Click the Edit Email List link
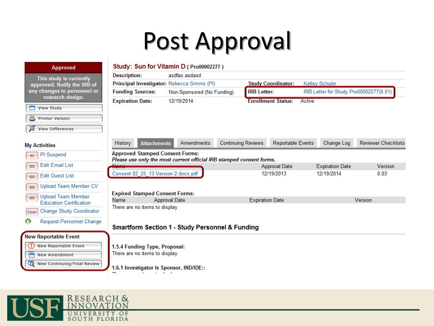This screenshot has height=326, width=434. [x=57, y=165]
